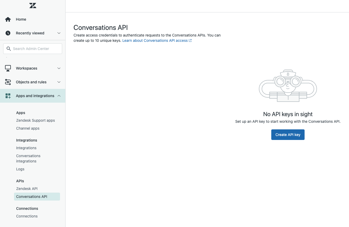The width and height of the screenshot is (349, 227).
Task: Click the Workspaces monitor icon
Action: coord(8,68)
